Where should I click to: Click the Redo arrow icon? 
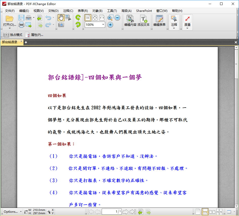point(48,25)
